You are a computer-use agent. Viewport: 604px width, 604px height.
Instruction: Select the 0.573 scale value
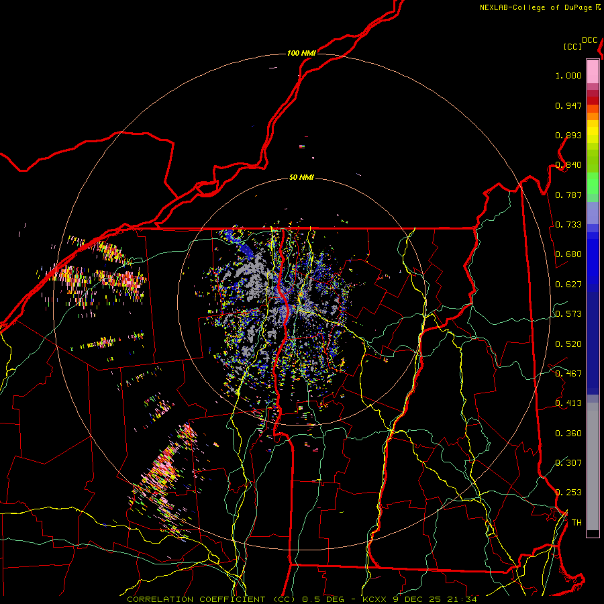click(568, 314)
